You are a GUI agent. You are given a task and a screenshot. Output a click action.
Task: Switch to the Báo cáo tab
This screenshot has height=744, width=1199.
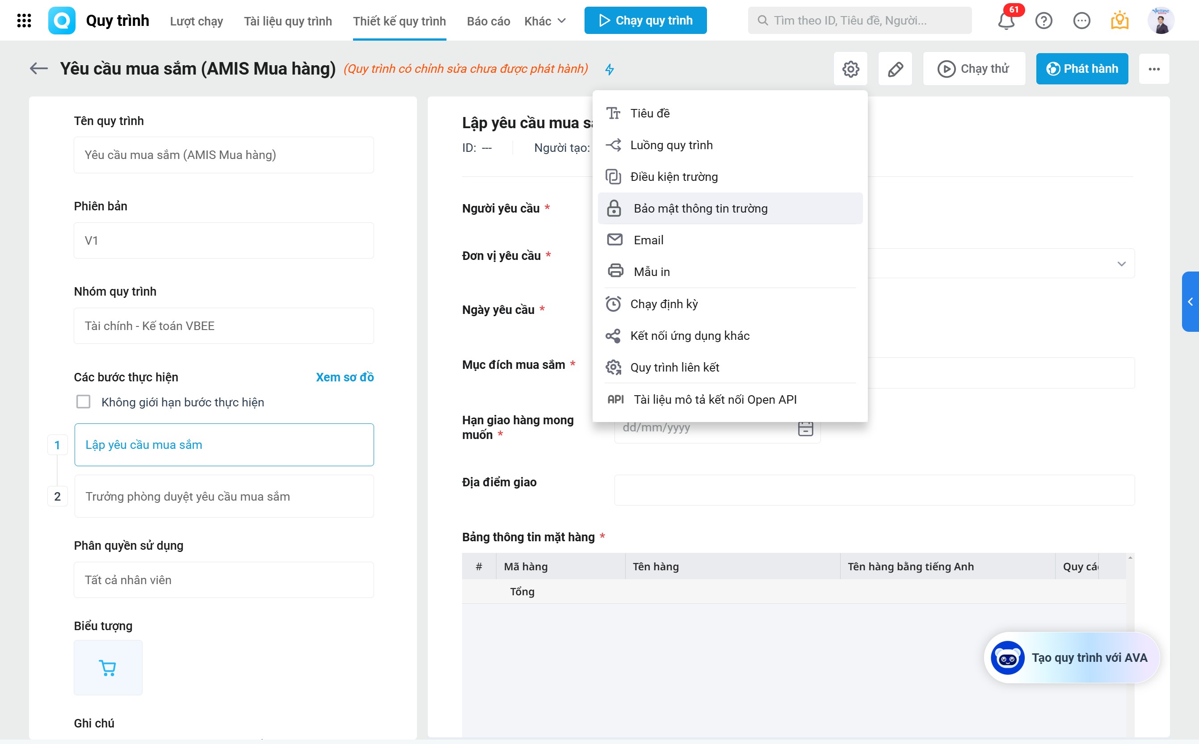pos(488,21)
